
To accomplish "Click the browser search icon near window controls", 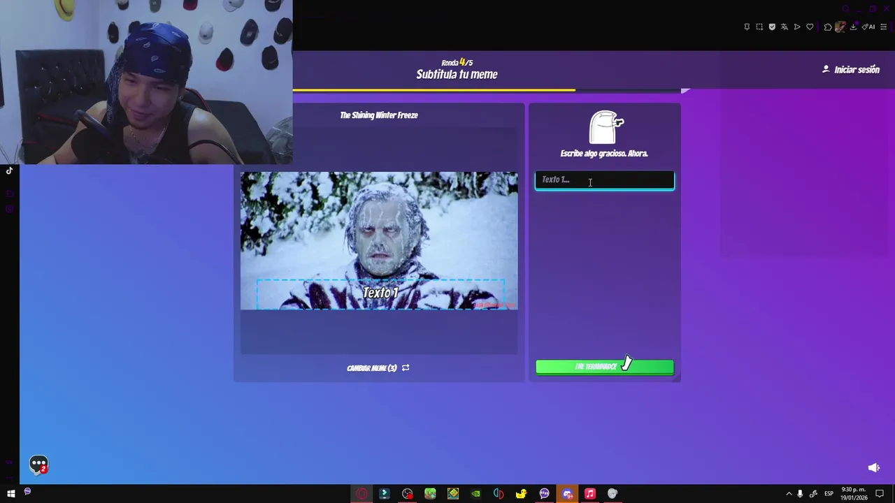I will [x=845, y=8].
